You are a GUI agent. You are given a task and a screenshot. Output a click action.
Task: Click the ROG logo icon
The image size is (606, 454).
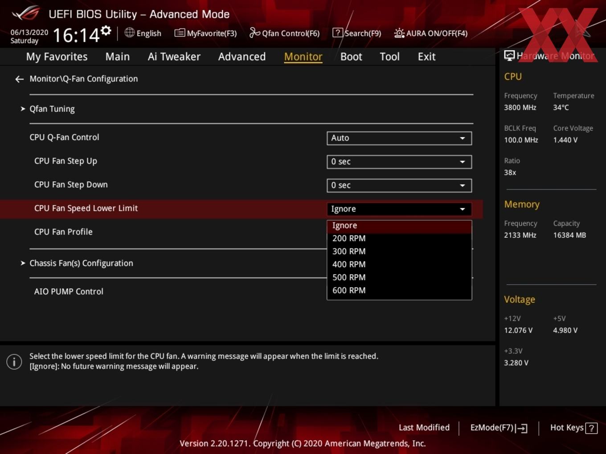tap(26, 13)
